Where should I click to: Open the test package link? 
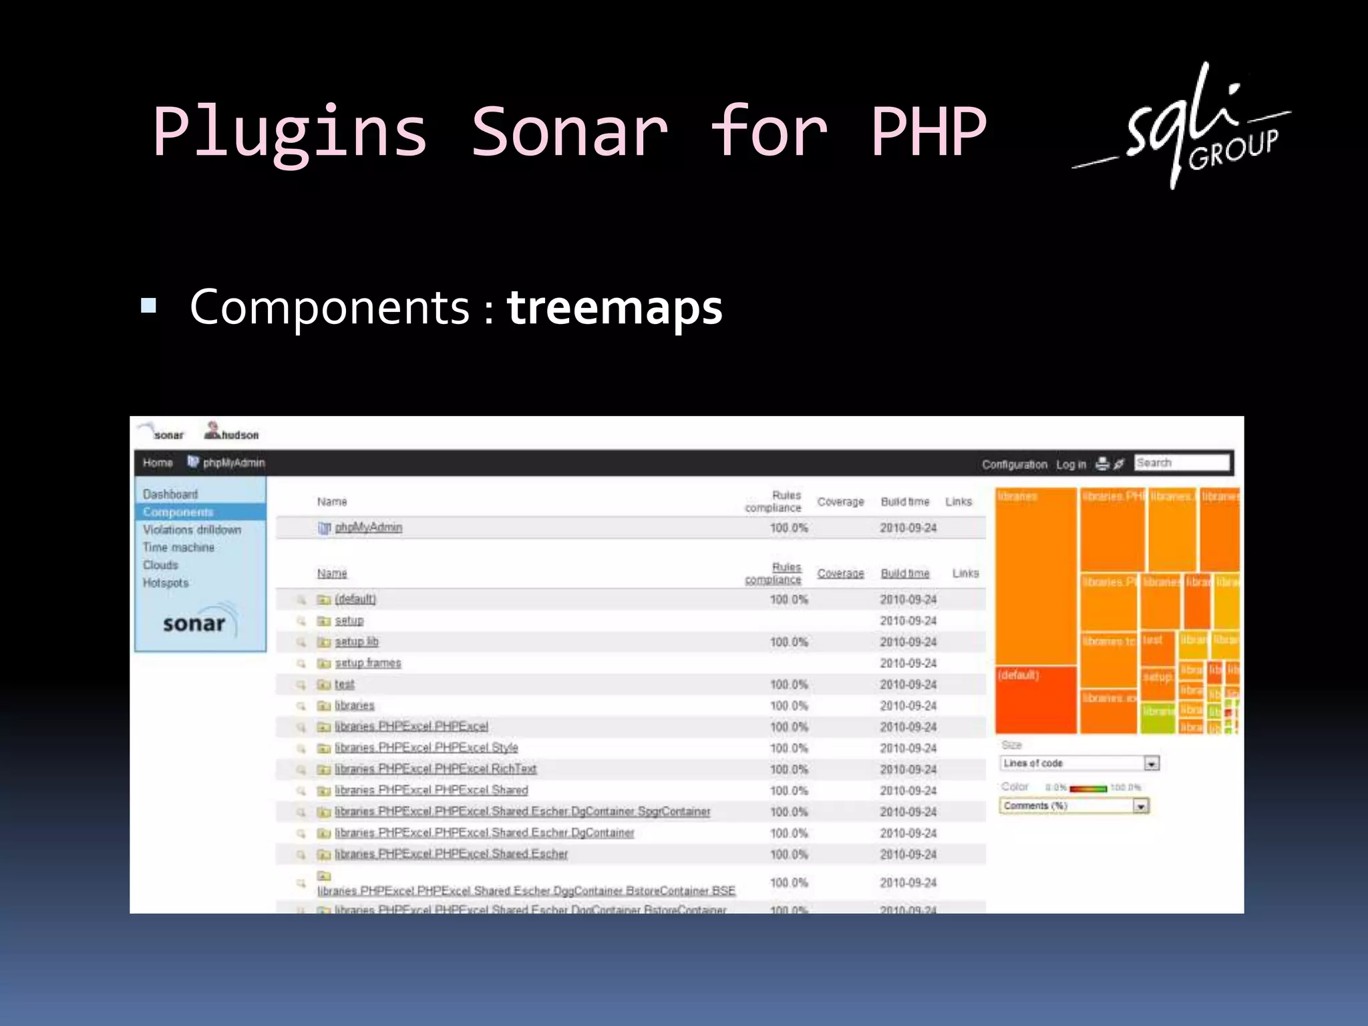345,685
